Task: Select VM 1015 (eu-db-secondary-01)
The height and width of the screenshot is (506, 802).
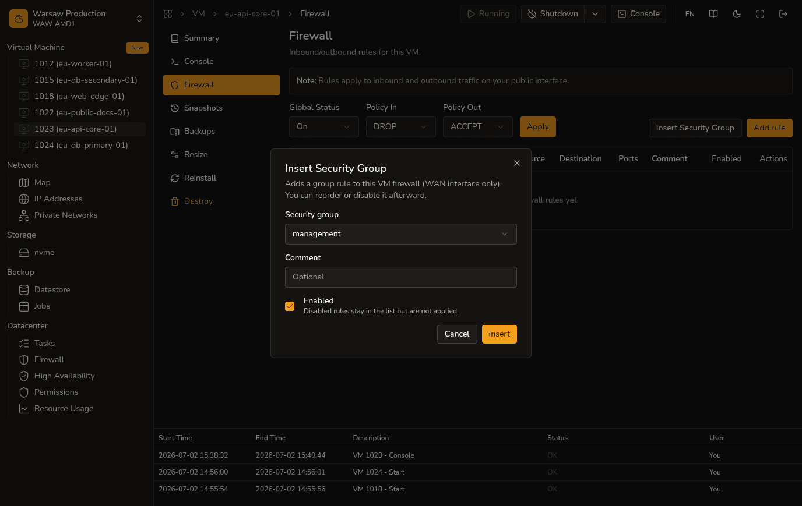Action: tap(80, 80)
